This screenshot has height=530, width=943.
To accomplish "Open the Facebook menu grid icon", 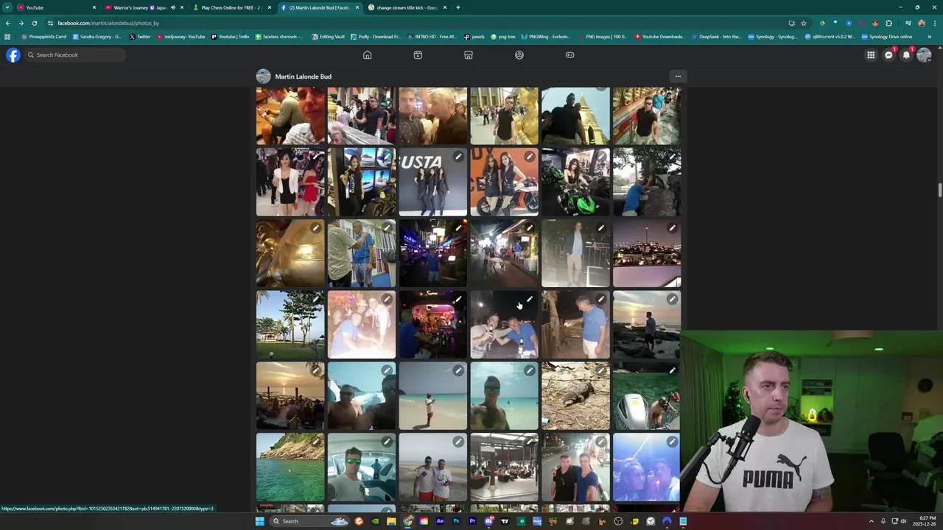I will tap(871, 55).
